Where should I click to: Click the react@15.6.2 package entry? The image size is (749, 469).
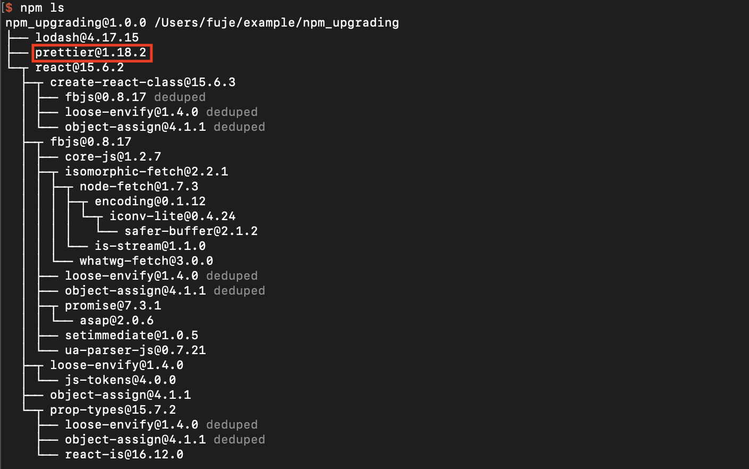(80, 68)
